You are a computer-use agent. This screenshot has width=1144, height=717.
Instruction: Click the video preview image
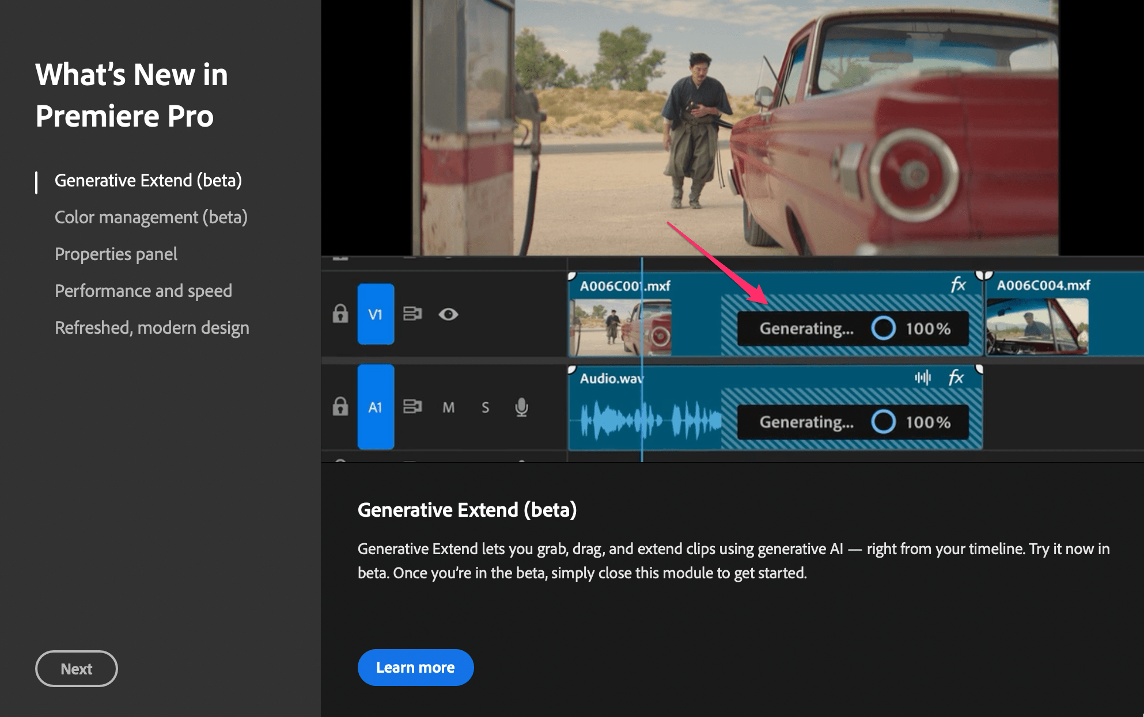pyautogui.click(x=736, y=127)
